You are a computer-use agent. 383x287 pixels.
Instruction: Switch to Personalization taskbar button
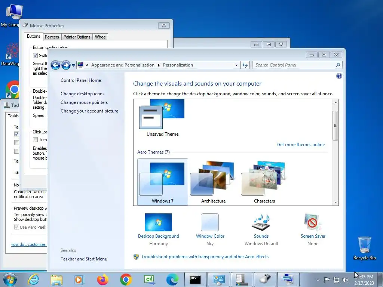288,280
